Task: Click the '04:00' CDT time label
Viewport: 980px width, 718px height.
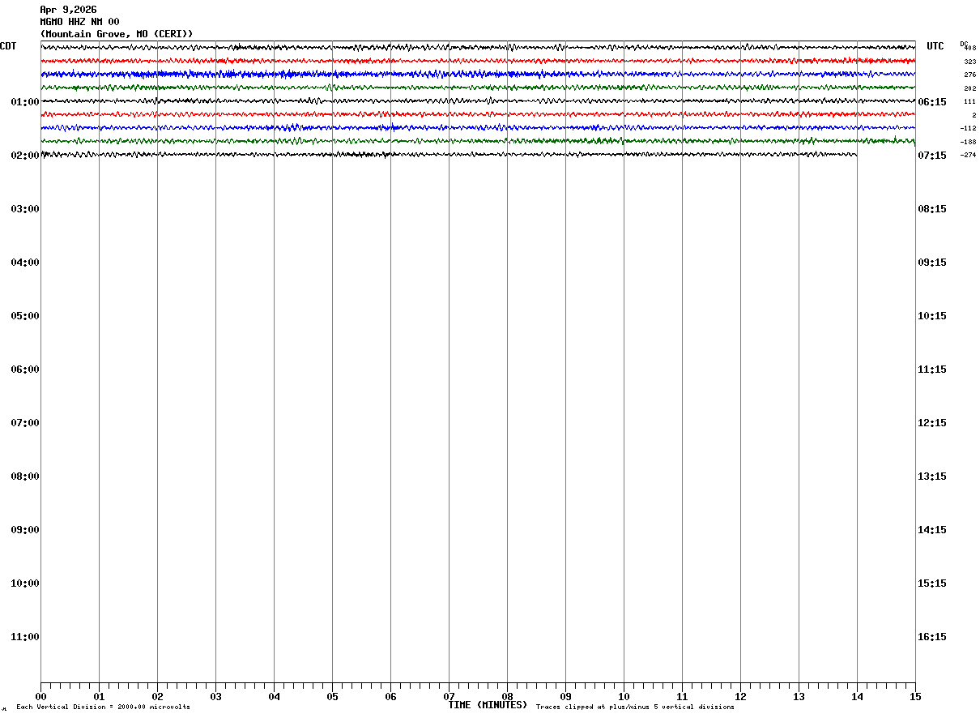Action: coord(25,263)
